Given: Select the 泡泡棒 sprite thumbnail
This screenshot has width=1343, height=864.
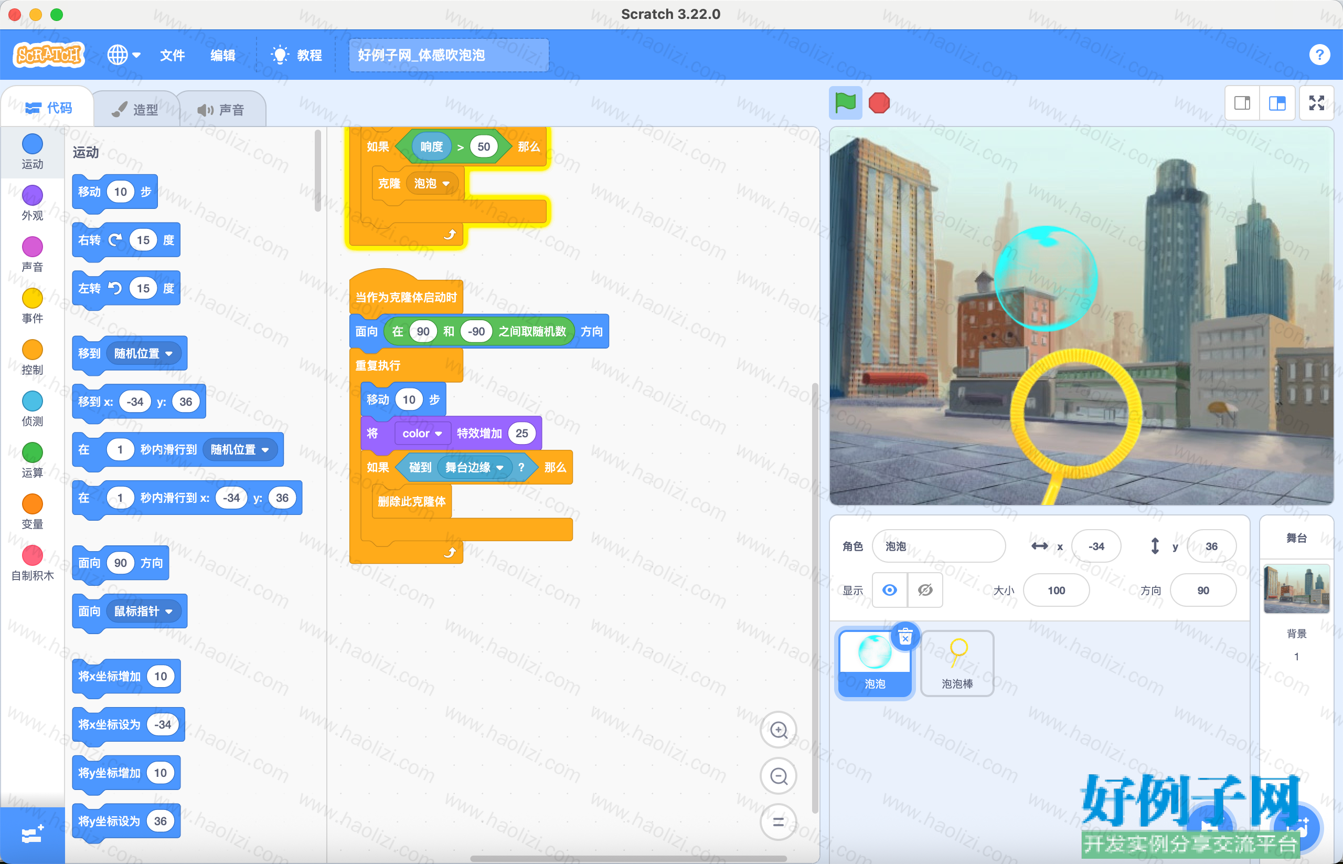Looking at the screenshot, I should point(957,662).
